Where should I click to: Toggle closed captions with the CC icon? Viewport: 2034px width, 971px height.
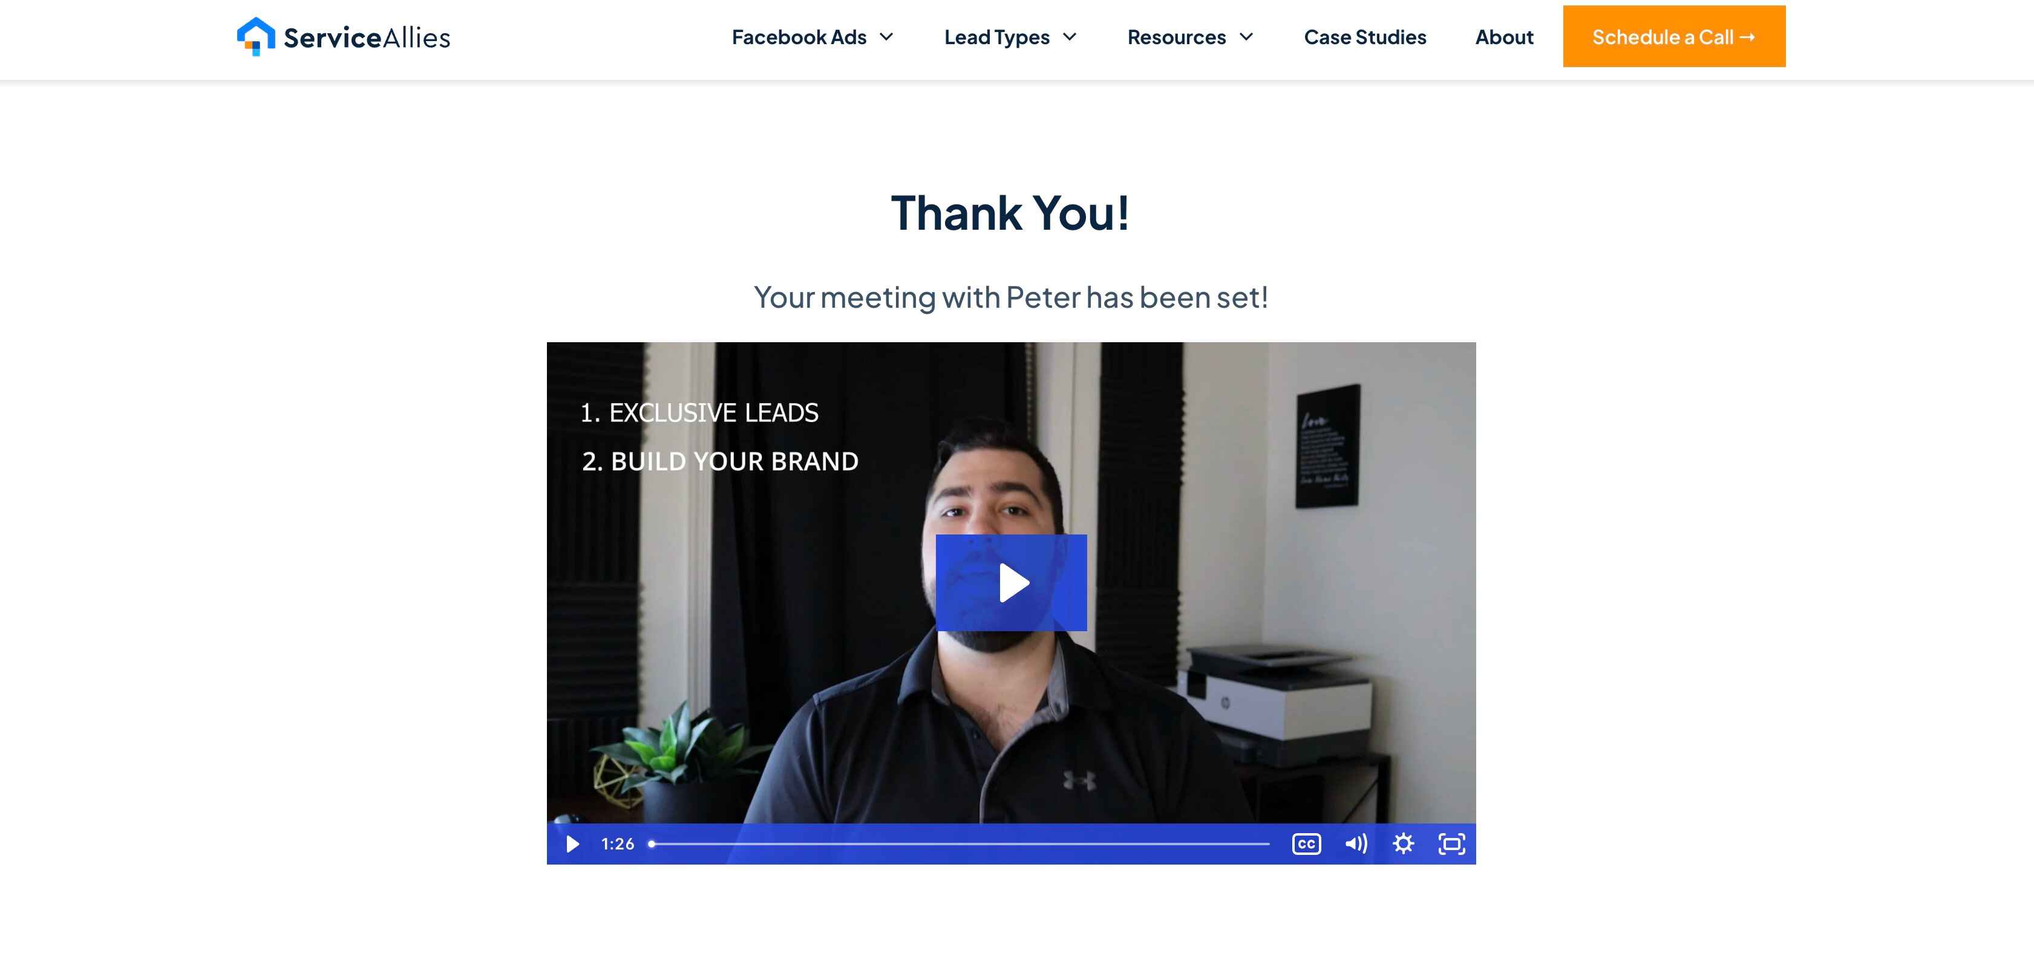1306,843
